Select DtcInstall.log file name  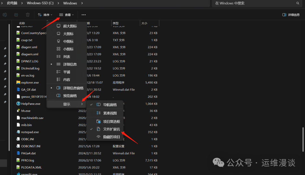[30, 68]
